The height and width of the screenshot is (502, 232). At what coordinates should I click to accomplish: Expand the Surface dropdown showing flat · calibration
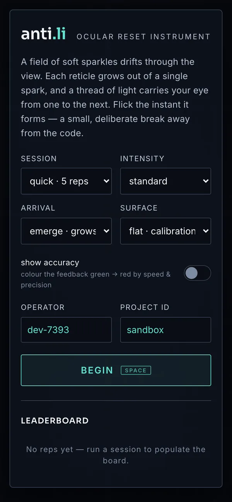(x=165, y=231)
